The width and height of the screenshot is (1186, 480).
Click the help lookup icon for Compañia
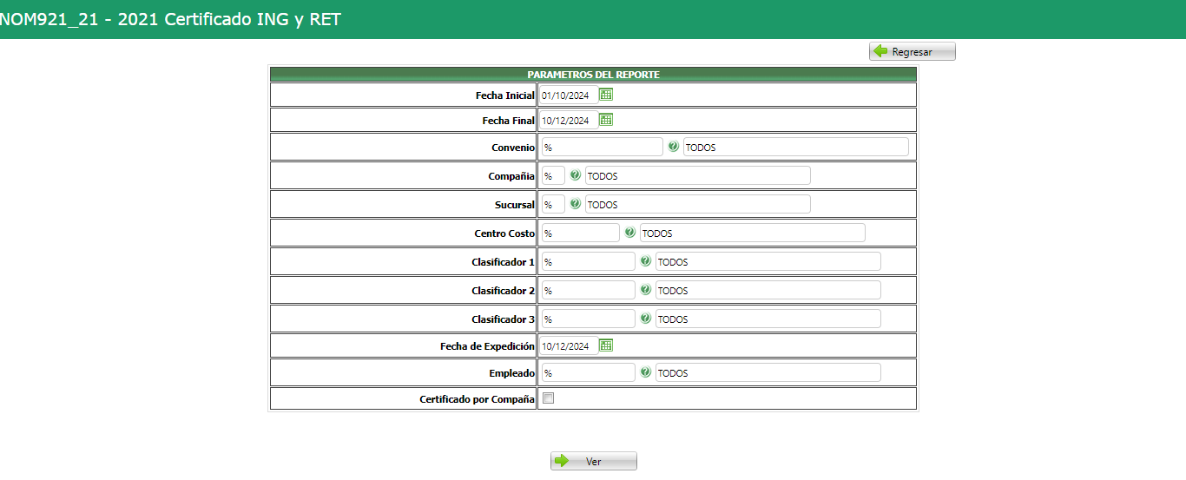point(575,175)
